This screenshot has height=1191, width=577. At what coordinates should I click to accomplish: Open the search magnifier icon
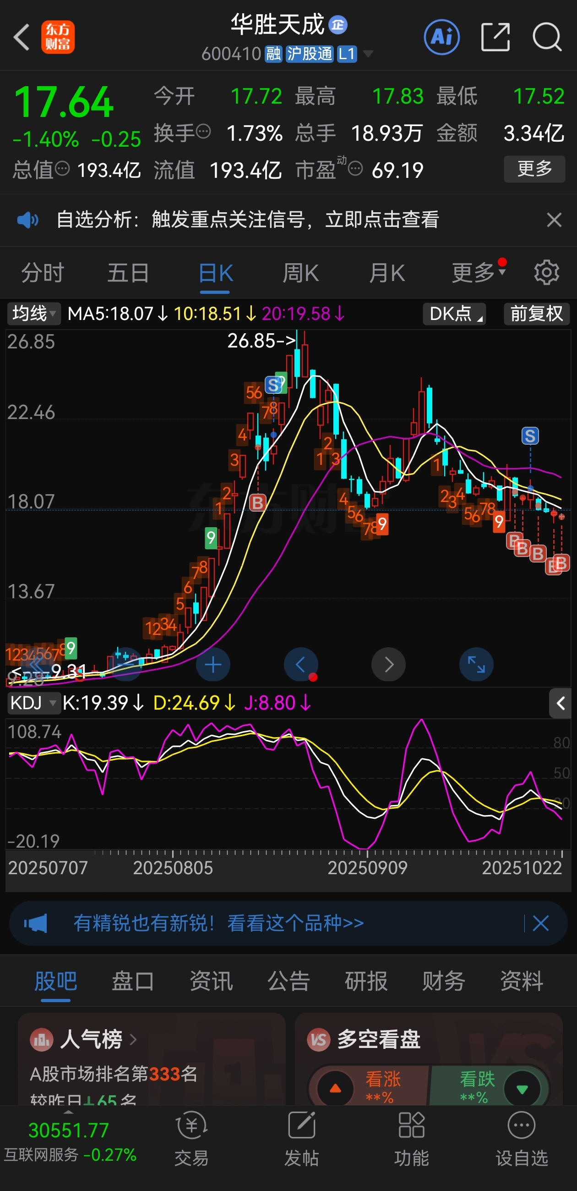pyautogui.click(x=547, y=37)
